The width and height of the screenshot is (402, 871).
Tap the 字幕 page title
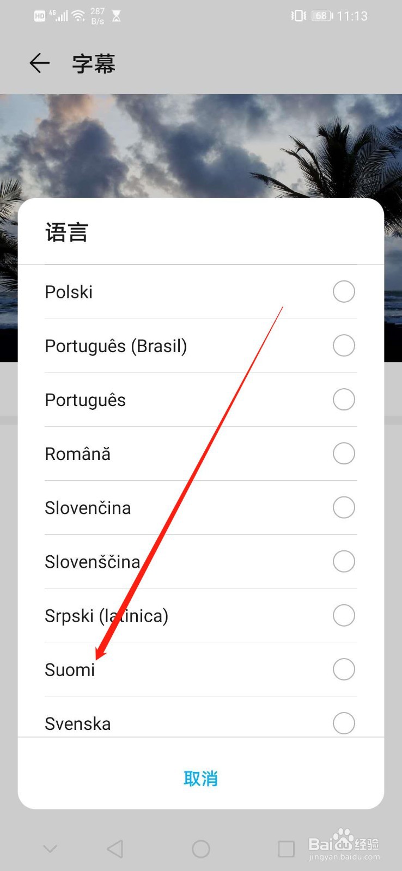tap(94, 64)
